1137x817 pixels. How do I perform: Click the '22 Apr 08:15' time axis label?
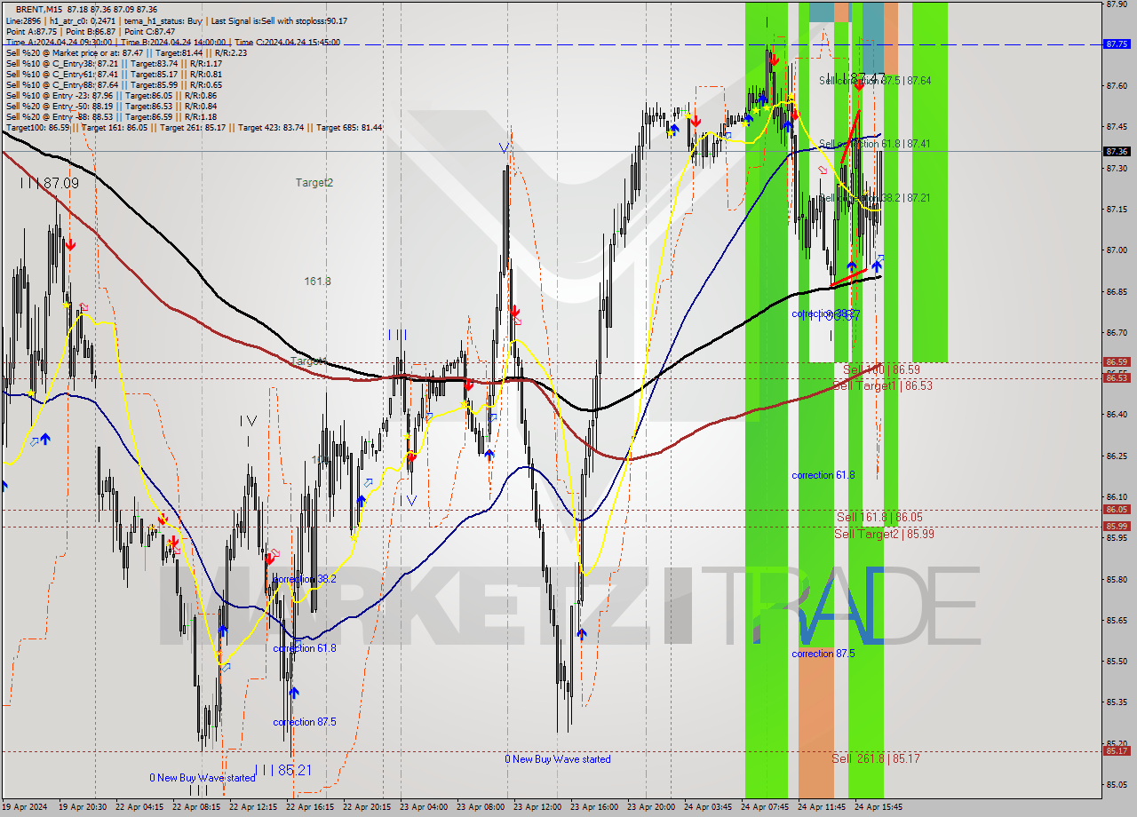point(196,807)
